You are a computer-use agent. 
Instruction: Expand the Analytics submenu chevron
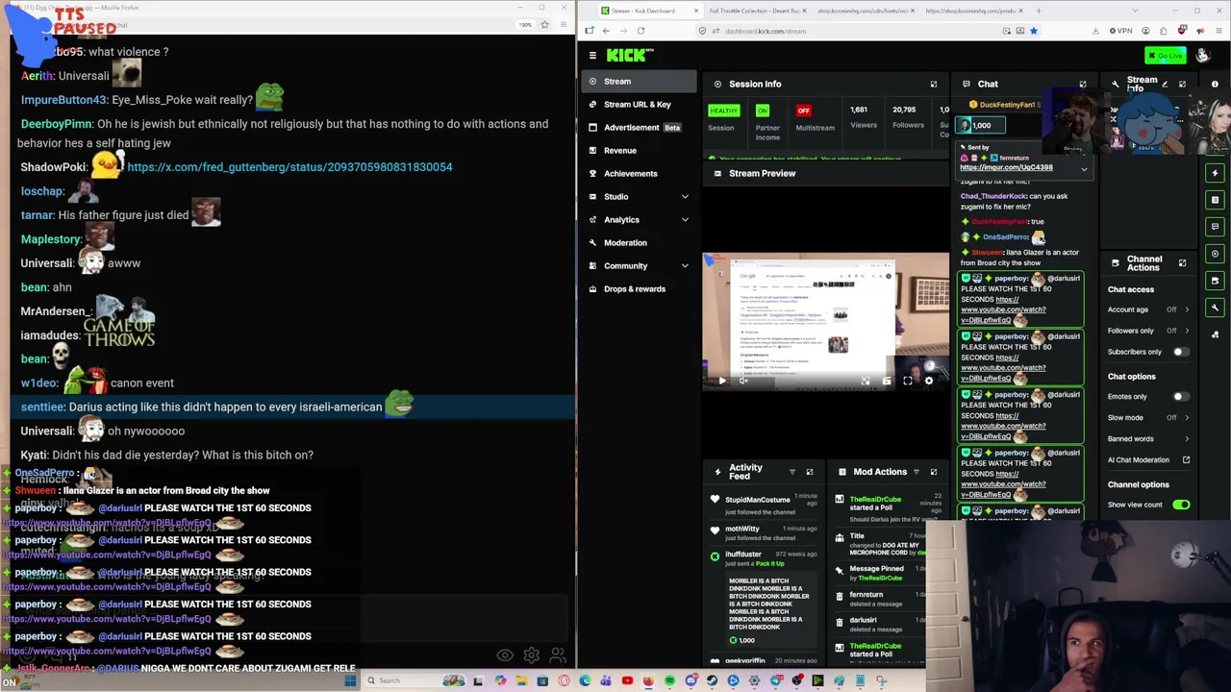[685, 220]
